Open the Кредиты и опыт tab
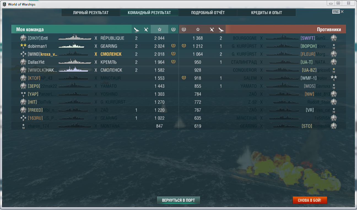 click(267, 13)
